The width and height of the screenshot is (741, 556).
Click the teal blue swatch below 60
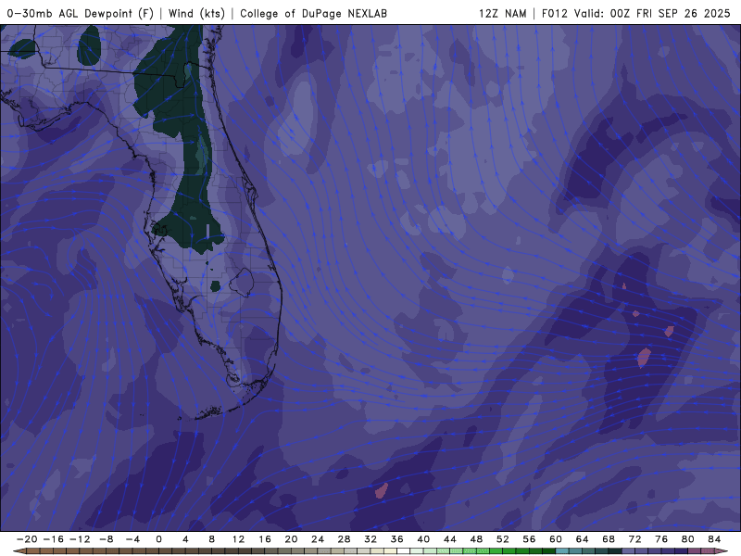click(x=562, y=551)
